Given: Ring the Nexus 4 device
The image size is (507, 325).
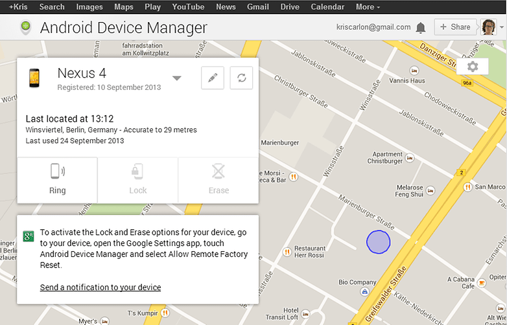Looking at the screenshot, I should click(x=57, y=180).
